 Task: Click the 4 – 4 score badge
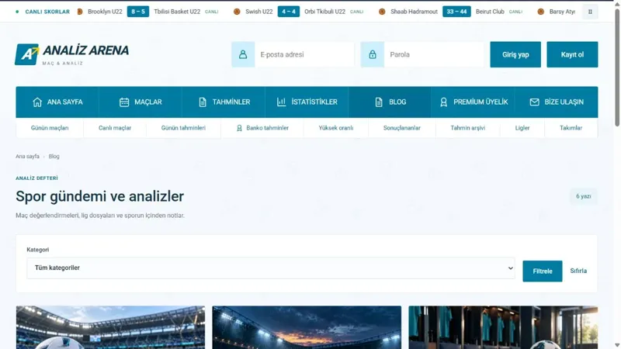tap(288, 12)
